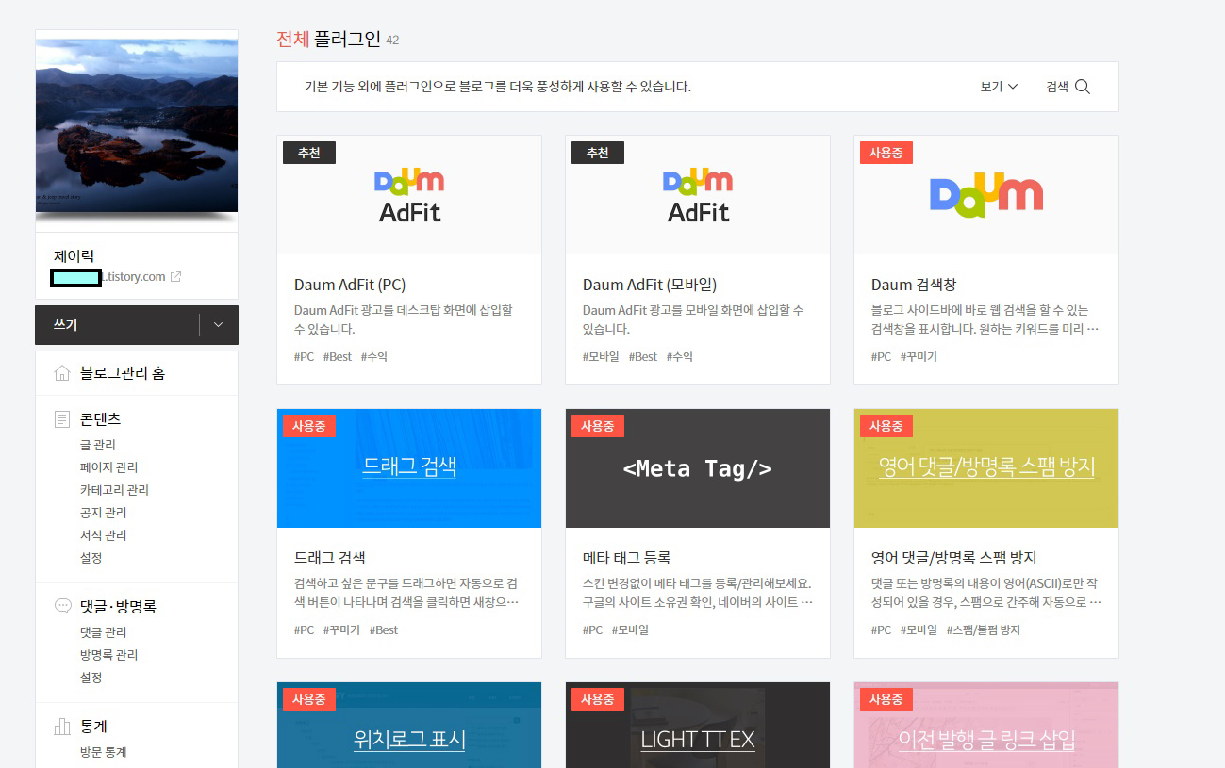1225x768 pixels.
Task: Open the Meta Tag plugin banner
Action: (698, 468)
